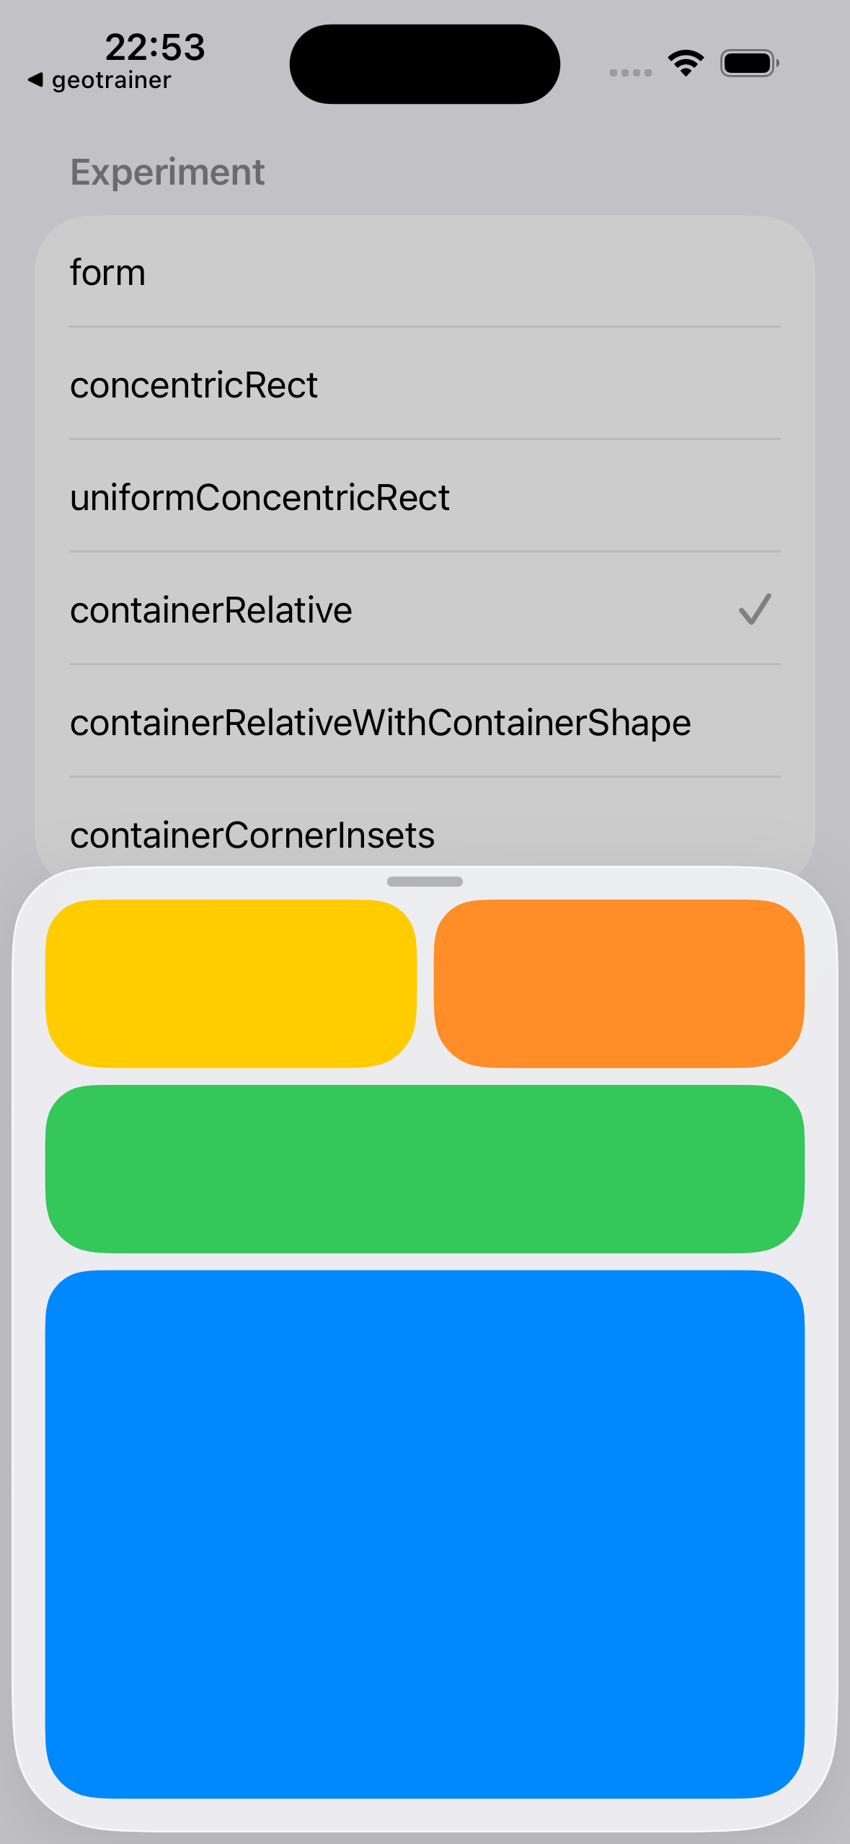Tap the Wi-Fi status icon
The height and width of the screenshot is (1844, 850).
[686, 63]
